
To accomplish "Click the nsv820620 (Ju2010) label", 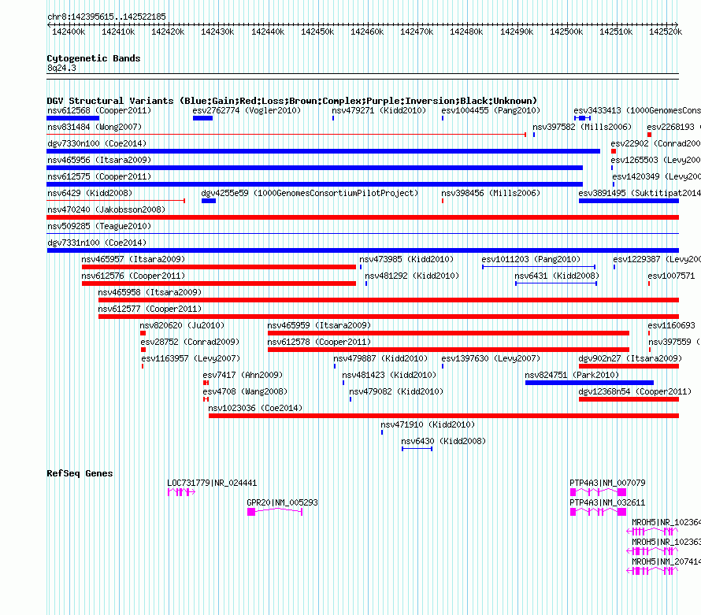I will (x=182, y=325).
